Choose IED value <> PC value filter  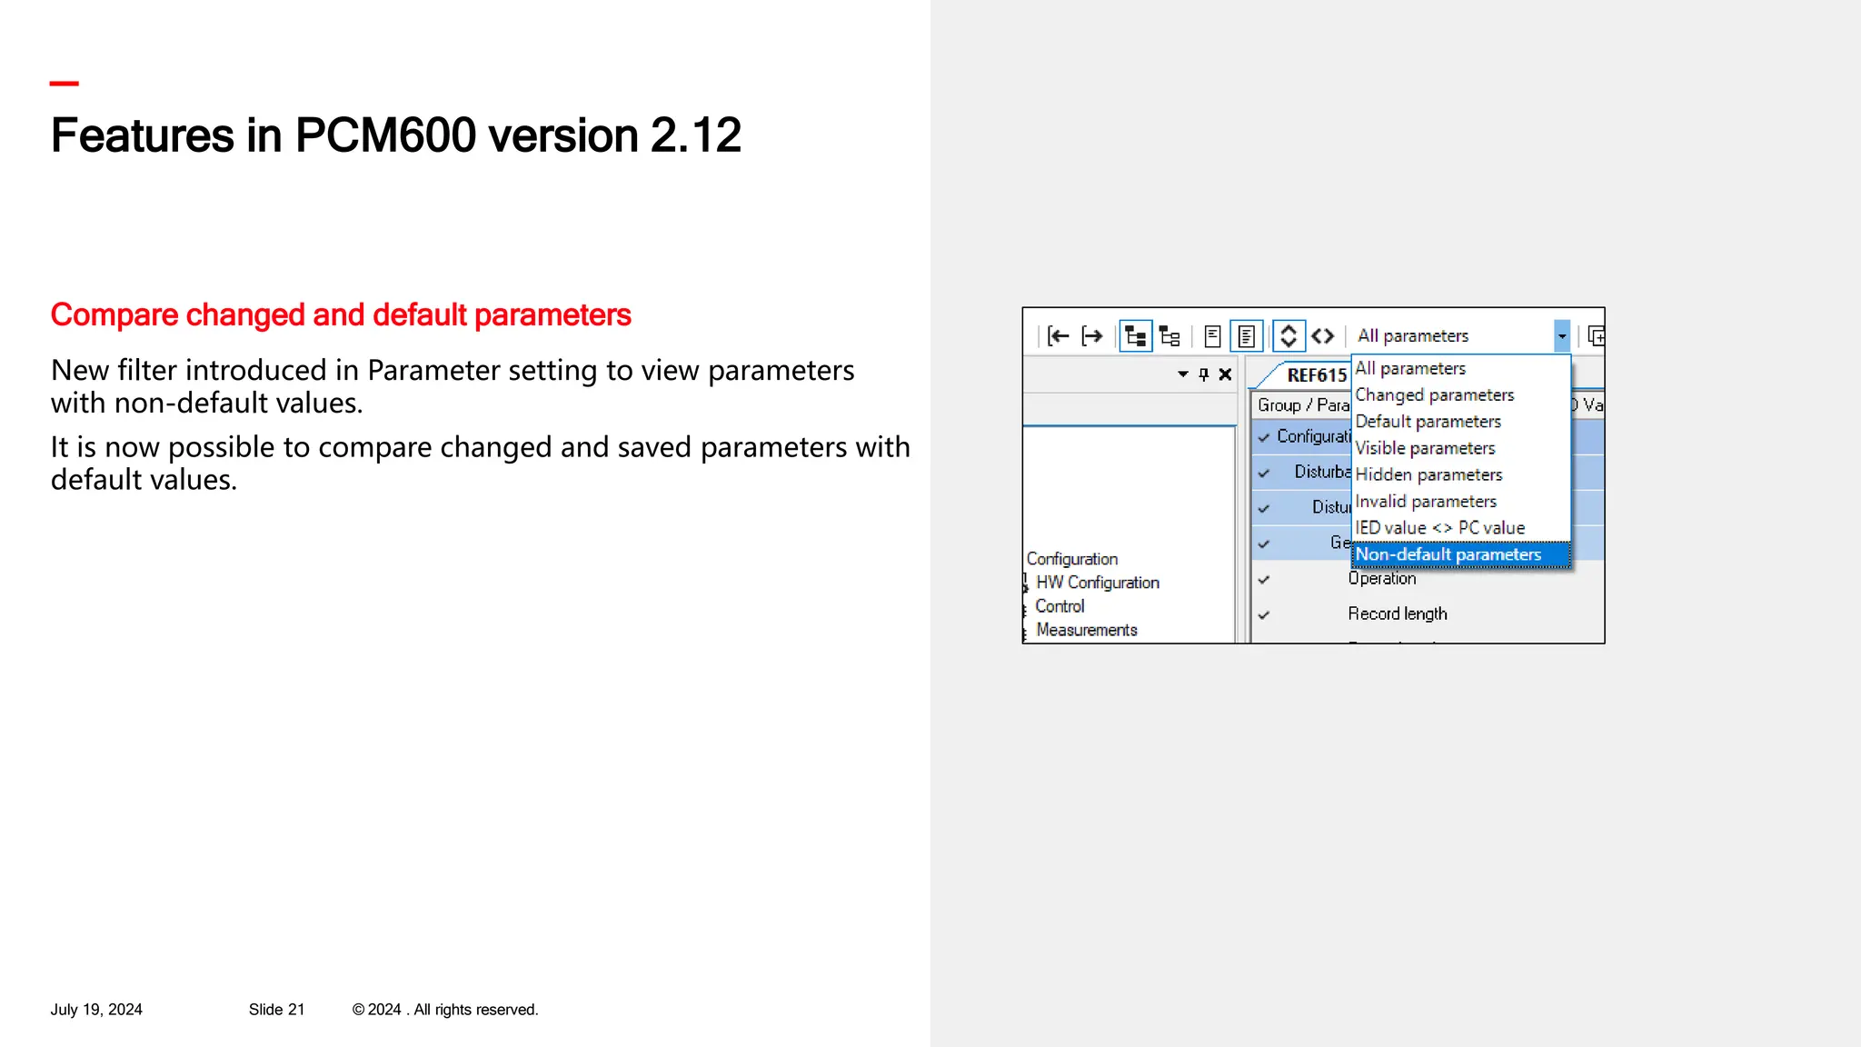point(1439,528)
